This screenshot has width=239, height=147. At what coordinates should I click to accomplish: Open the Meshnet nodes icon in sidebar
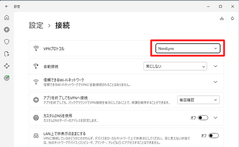click(x=7, y=66)
